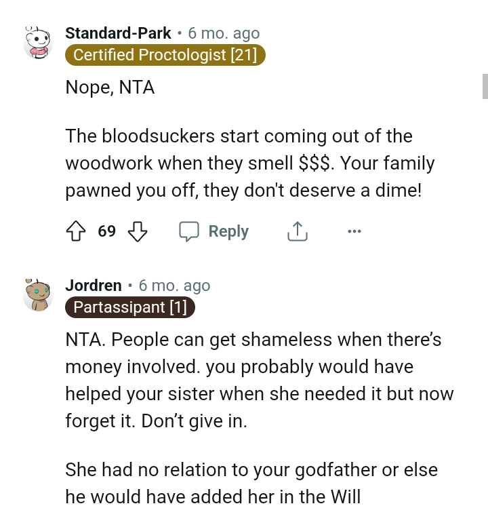Tap the "bloodsuckers" comment paragraph
This screenshot has height=525, width=488.
249,163
